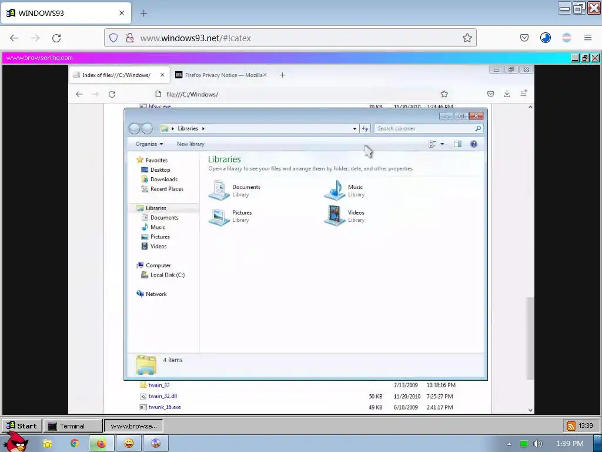Open view options dropdown arrow in Explorer

[442, 144]
